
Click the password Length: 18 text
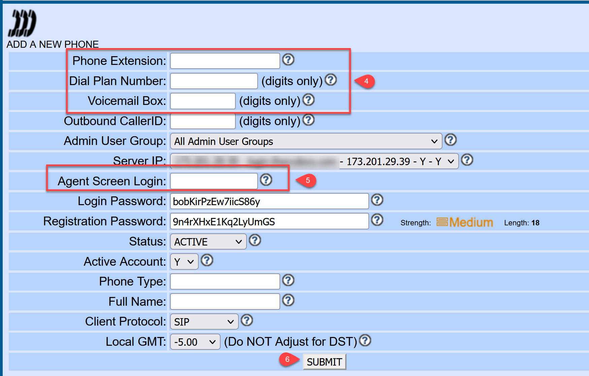click(522, 223)
